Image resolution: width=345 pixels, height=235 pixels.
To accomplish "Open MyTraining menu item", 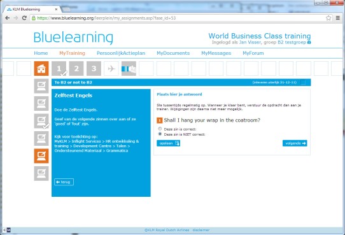I will (72, 53).
